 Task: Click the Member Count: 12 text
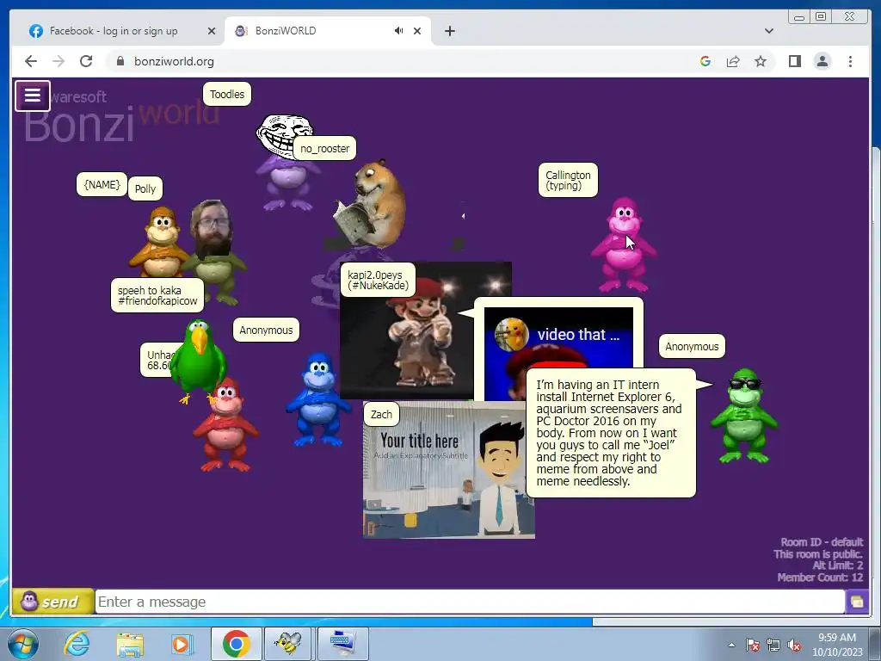(820, 578)
